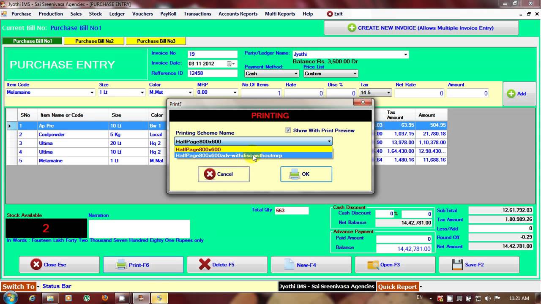Switch to Purchase Bill No2 tab
This screenshot has height=304, width=541.
94,41
